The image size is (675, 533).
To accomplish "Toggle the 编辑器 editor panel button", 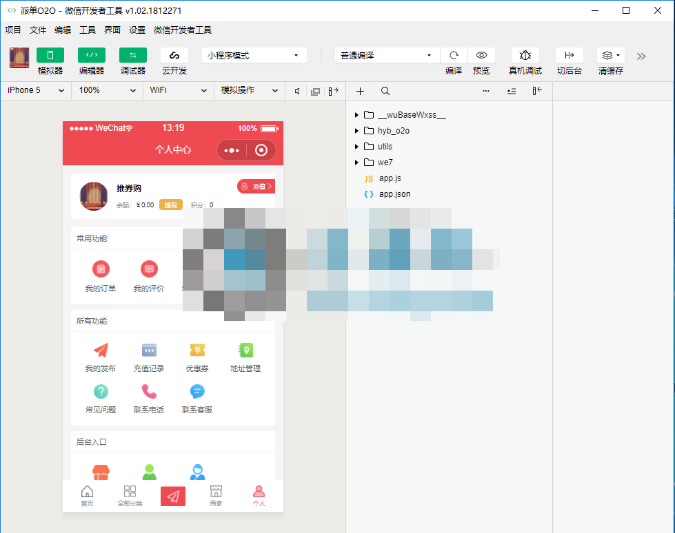I will [92, 56].
